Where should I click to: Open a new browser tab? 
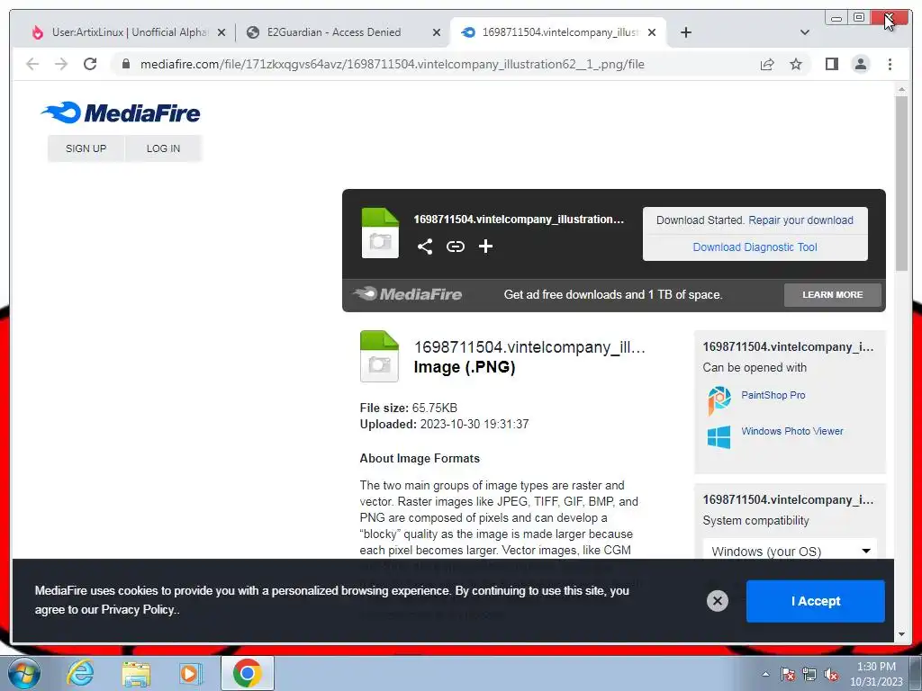[685, 32]
